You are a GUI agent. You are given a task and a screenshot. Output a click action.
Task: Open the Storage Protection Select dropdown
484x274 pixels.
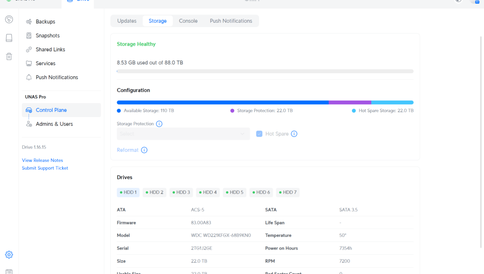tap(183, 134)
